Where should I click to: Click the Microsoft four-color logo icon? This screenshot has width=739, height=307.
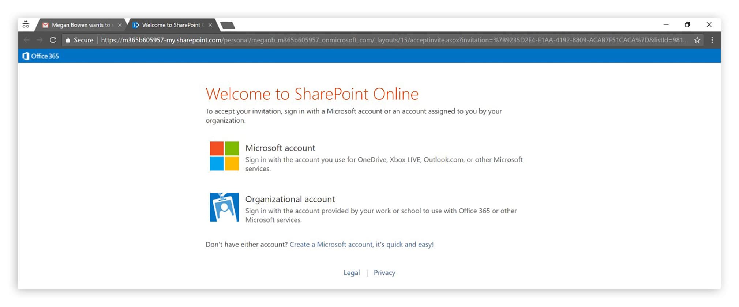[224, 156]
